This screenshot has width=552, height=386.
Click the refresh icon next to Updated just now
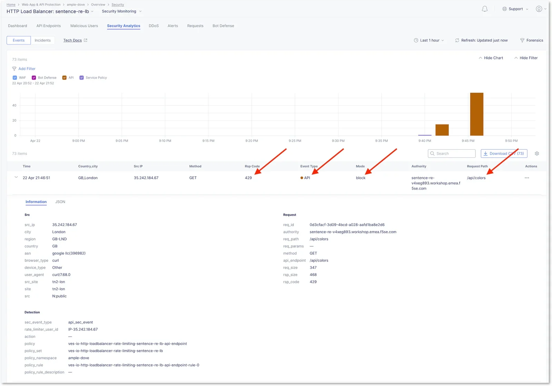click(x=457, y=40)
